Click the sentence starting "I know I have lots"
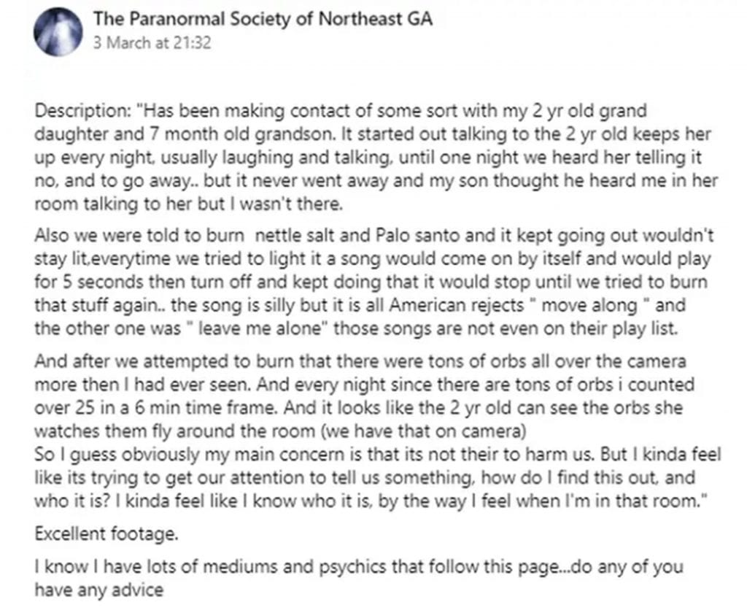 tap(359, 578)
